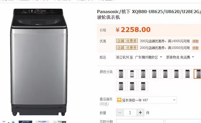Expand the 广东潮州潮安区 delivery destination dropdown
The width and height of the screenshot is (201, 123).
149,57
